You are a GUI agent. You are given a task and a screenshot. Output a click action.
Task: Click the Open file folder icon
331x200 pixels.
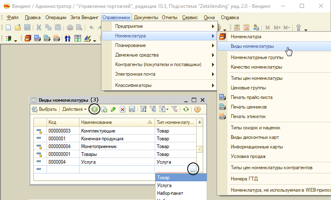[18, 27]
